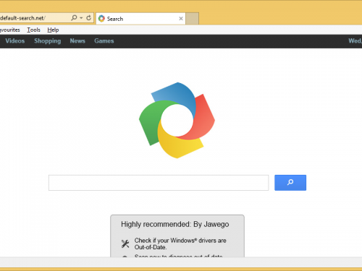362x271 pixels.
Task: Click the colorful pinwheel logo
Action: tap(177, 121)
